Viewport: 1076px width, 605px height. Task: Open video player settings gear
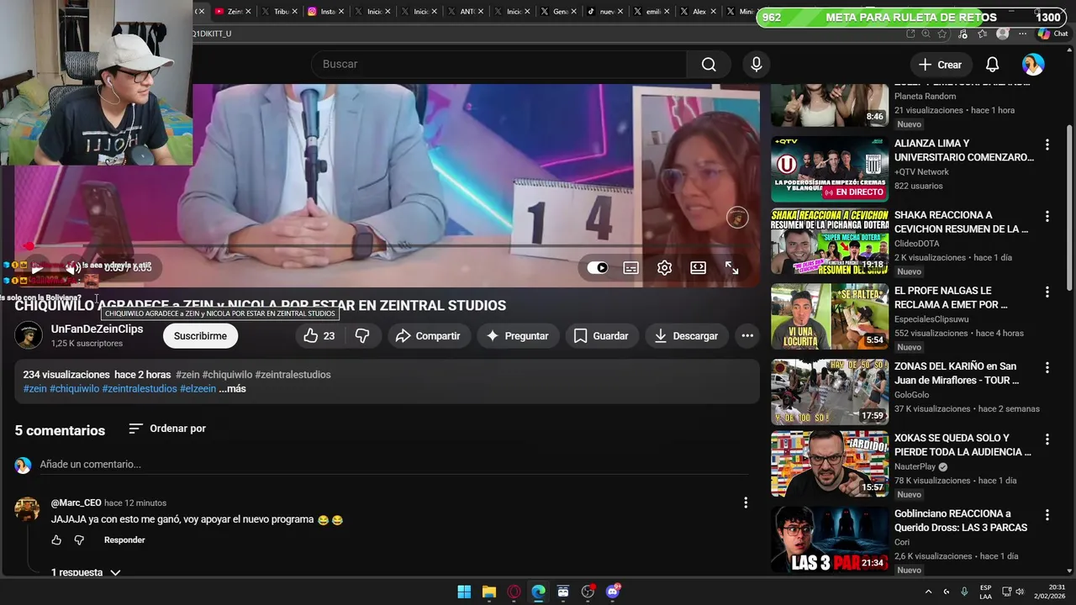pyautogui.click(x=664, y=268)
